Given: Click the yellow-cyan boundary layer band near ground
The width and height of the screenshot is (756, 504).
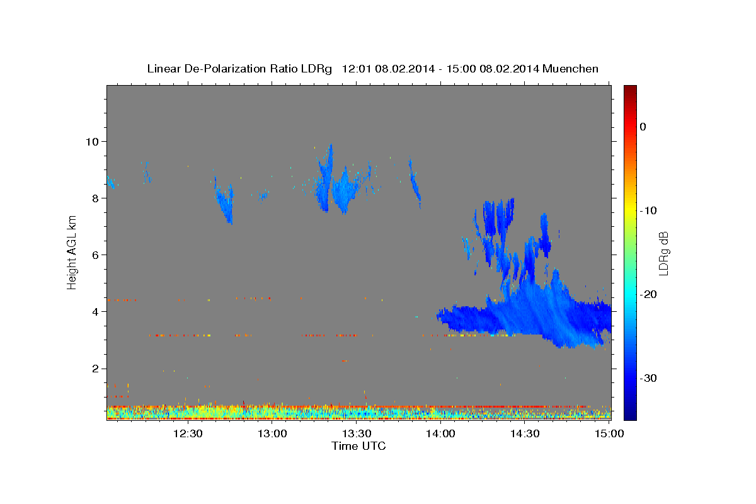Looking at the screenshot, I should pyautogui.click(x=358, y=413).
